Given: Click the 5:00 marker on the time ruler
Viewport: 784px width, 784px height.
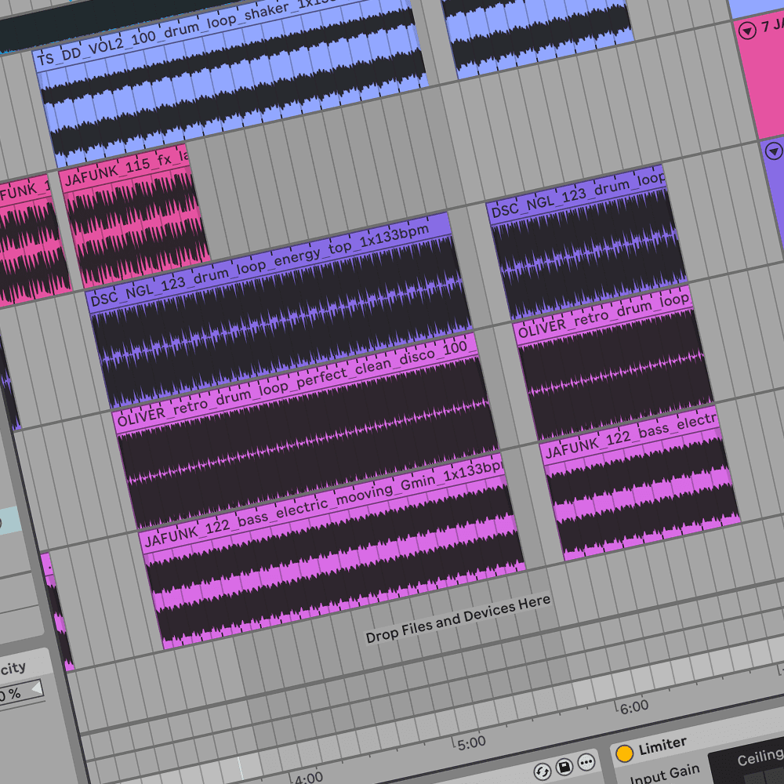Looking at the screenshot, I should [471, 742].
